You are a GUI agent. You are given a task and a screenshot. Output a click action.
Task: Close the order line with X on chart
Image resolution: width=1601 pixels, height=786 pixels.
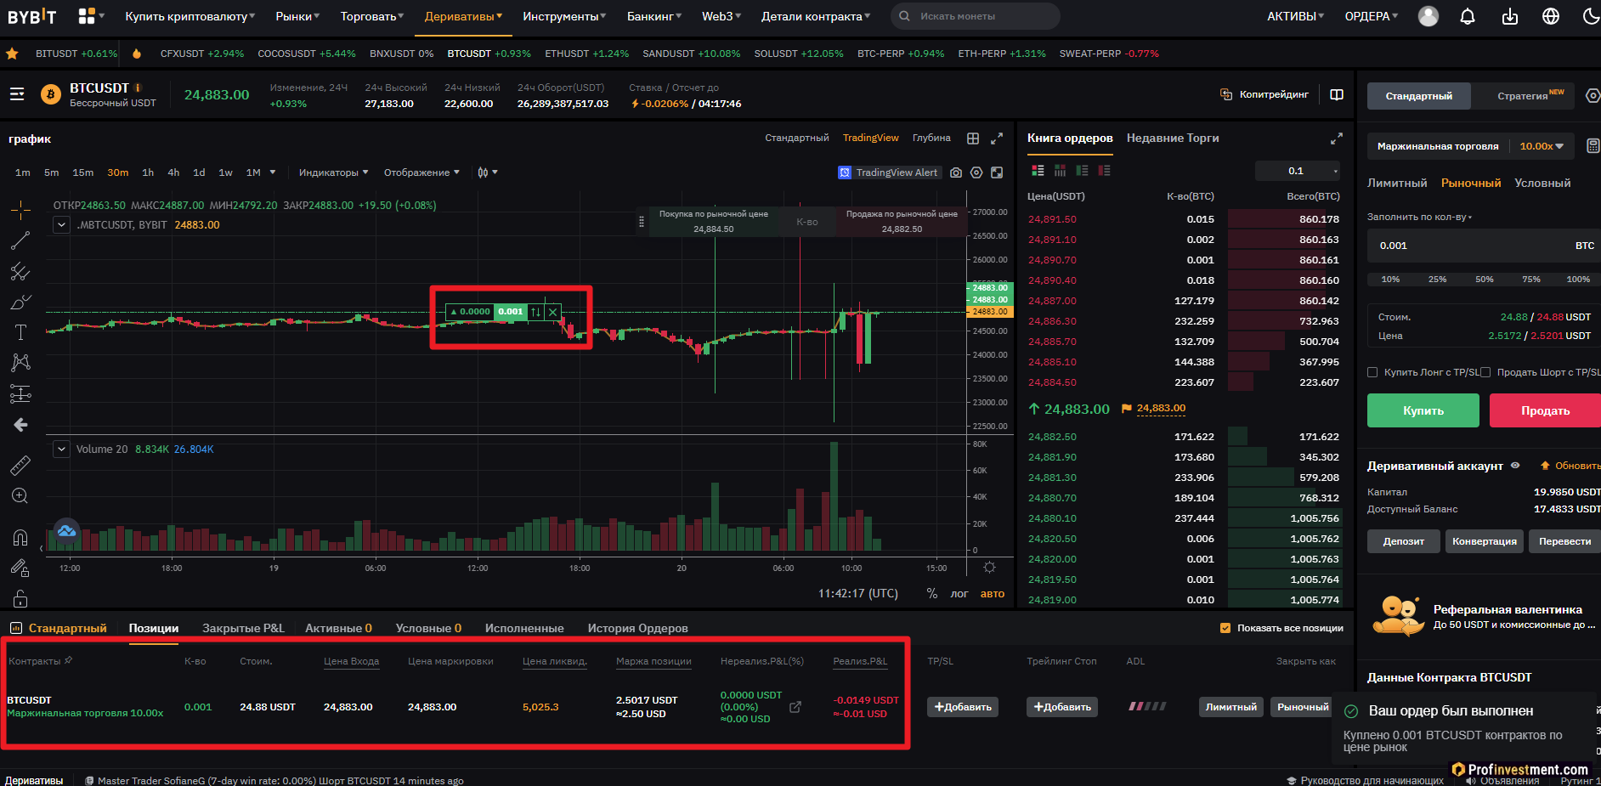tap(553, 312)
